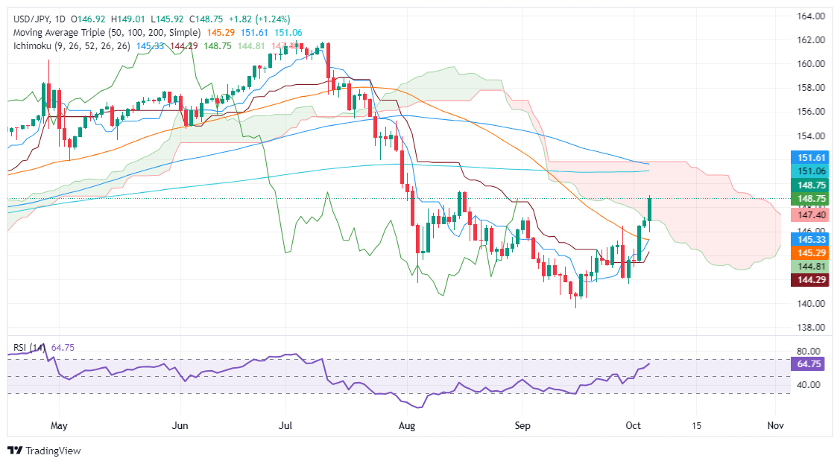This screenshot has width=840, height=464.
Task: Select the Oct label on time axis
Action: coord(633,425)
